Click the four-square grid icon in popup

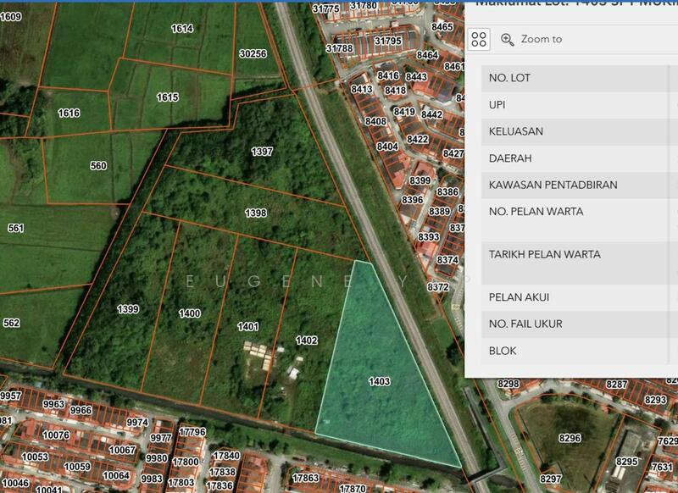(x=479, y=39)
